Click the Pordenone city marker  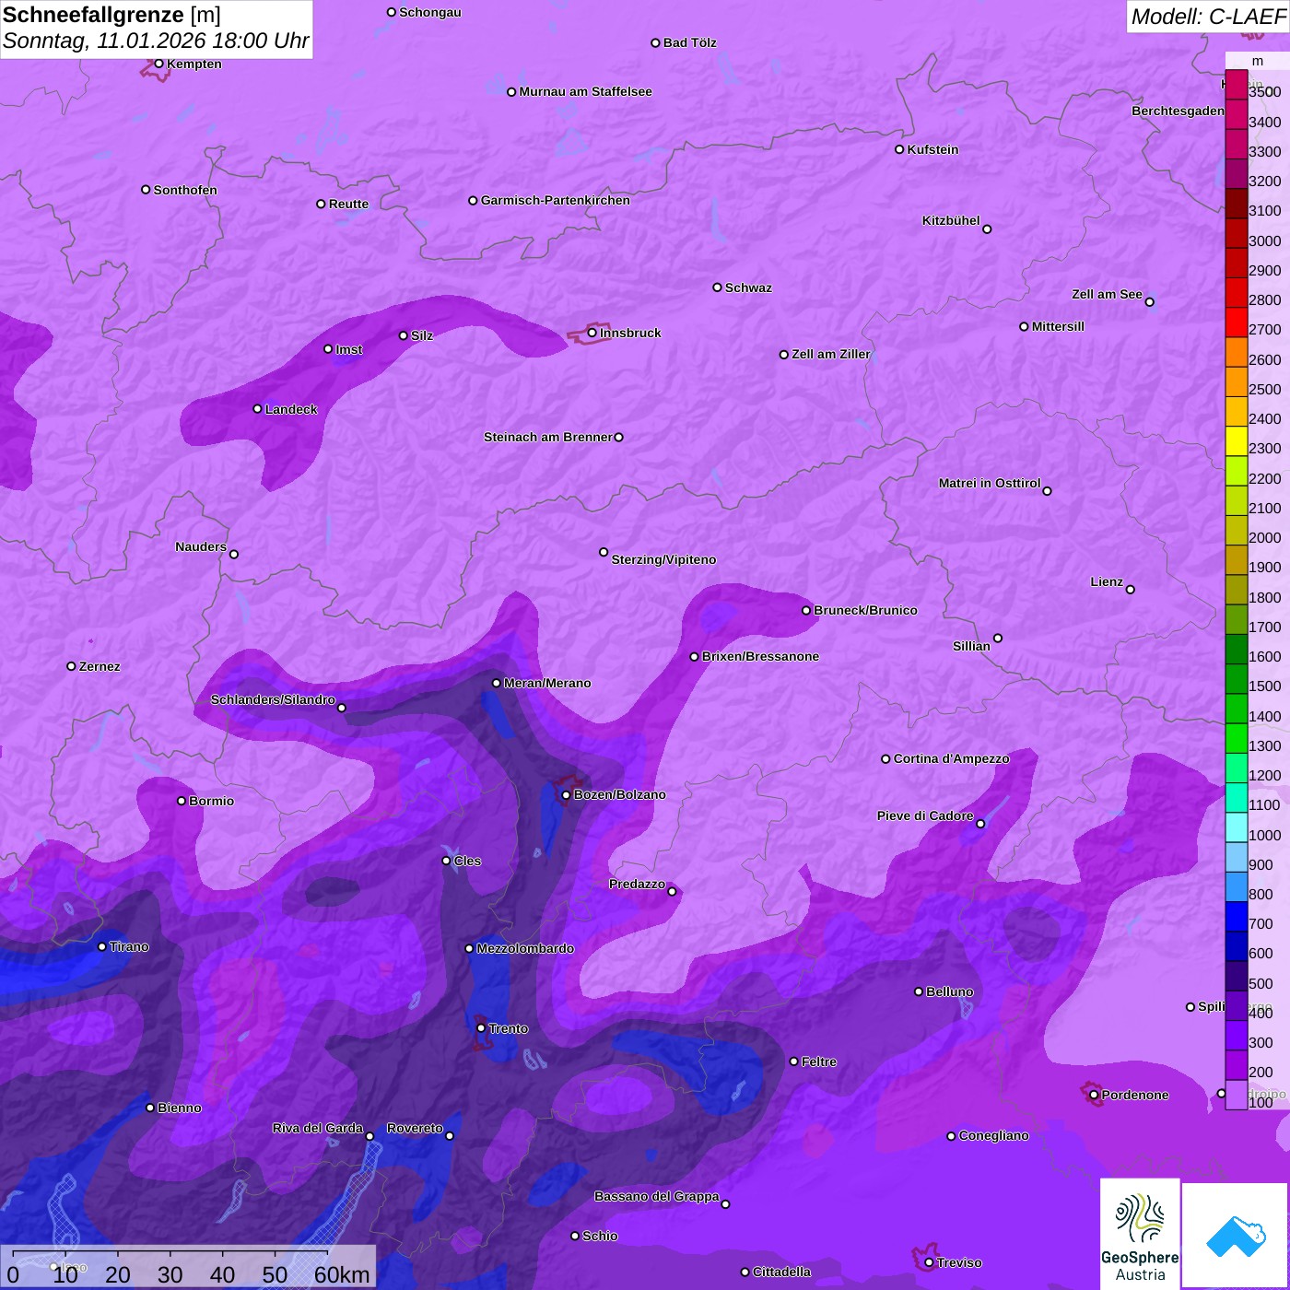click(x=1094, y=1095)
